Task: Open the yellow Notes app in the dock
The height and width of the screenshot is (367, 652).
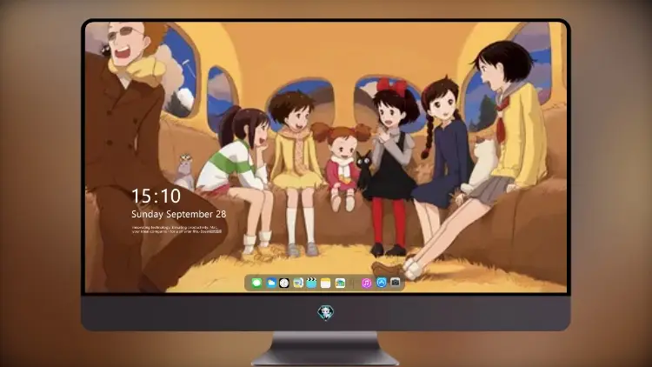Action: pyautogui.click(x=326, y=284)
